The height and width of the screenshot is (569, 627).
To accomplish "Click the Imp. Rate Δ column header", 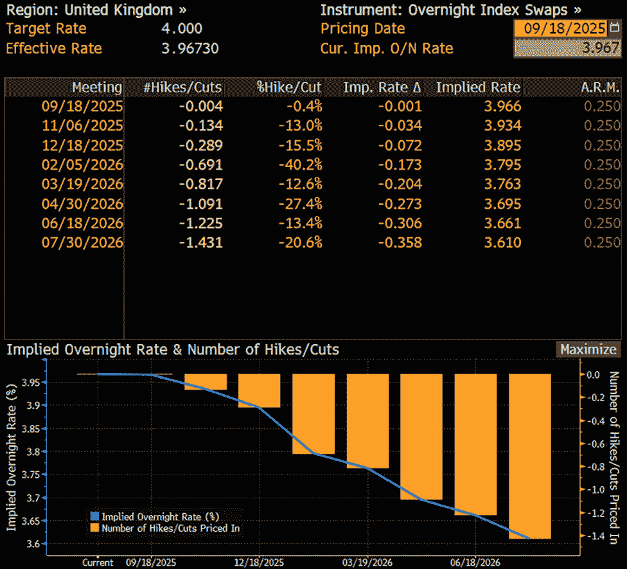I will 382,87.
